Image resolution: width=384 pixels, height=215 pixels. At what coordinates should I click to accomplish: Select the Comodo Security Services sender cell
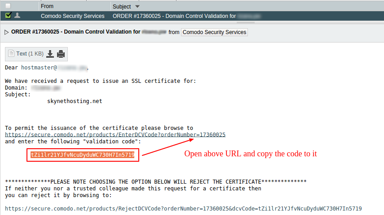pyautogui.click(x=72, y=16)
